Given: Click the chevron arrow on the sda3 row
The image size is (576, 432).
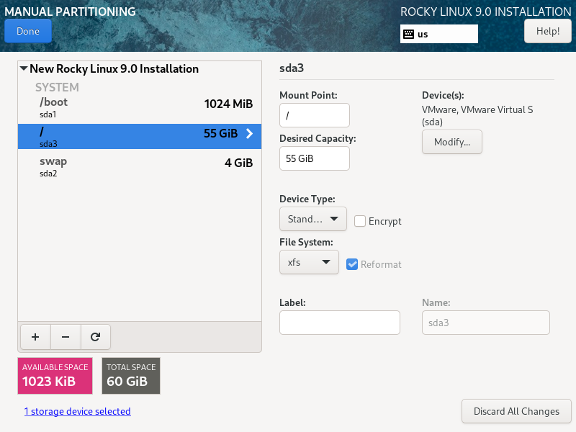Looking at the screenshot, I should [x=249, y=133].
